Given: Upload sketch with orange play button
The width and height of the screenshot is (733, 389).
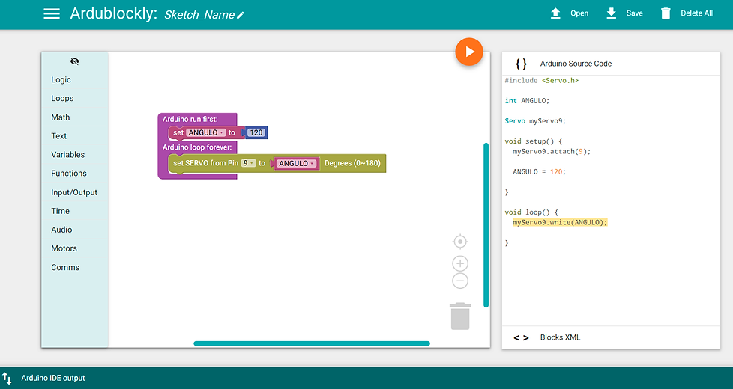Looking at the screenshot, I should click(469, 52).
